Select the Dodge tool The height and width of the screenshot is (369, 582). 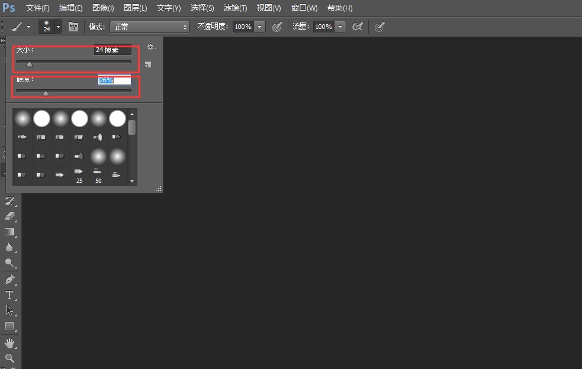click(9, 263)
